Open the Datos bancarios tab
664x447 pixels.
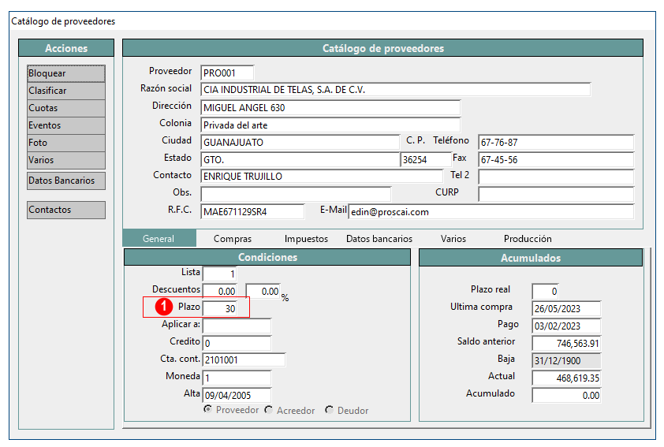click(379, 239)
